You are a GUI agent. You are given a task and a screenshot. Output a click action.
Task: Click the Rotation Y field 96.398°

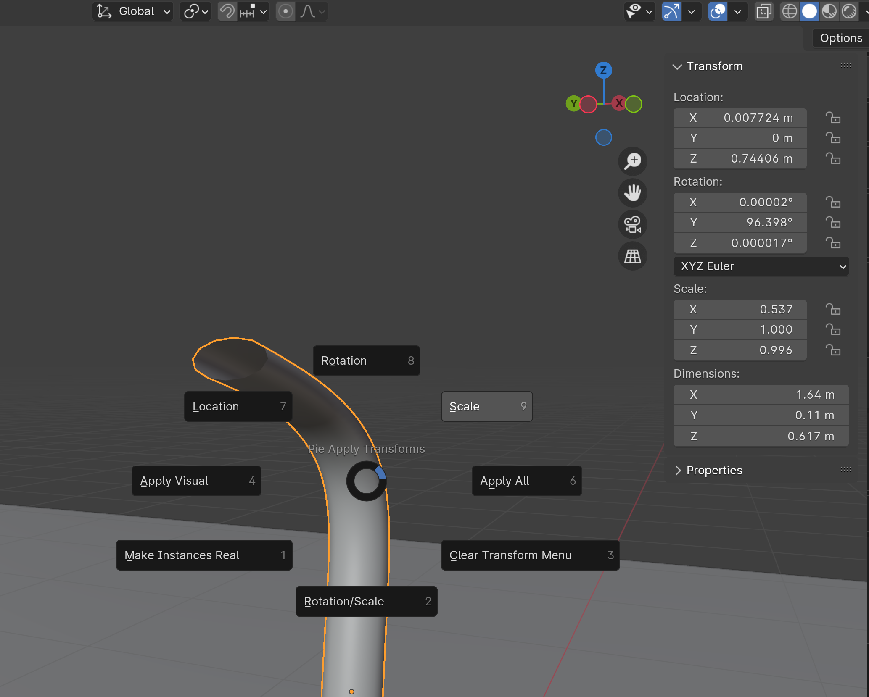740,223
